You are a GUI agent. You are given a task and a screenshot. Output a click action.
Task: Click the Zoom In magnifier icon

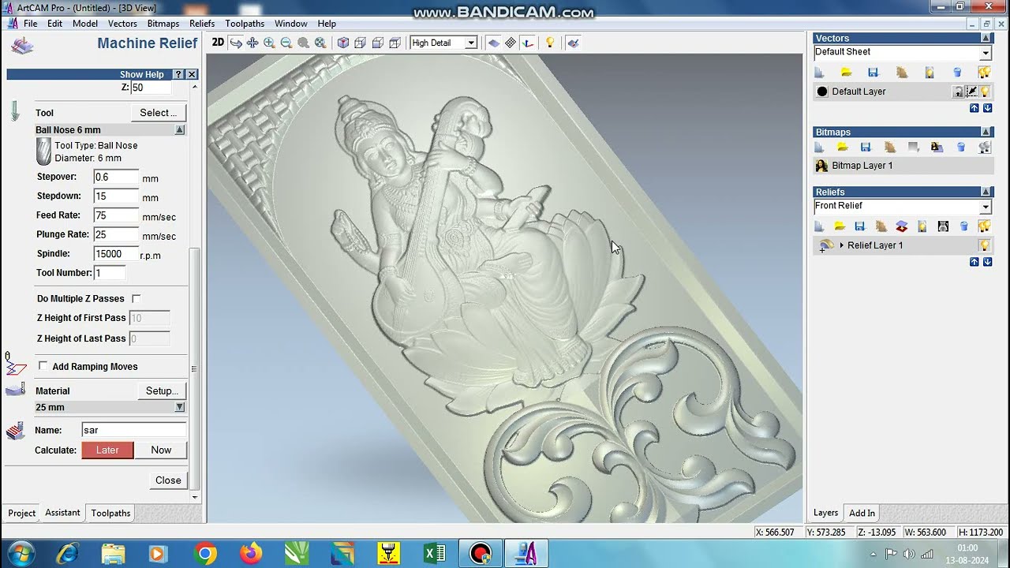tap(269, 43)
